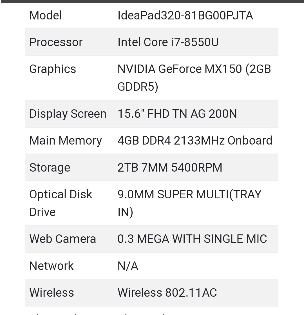This screenshot has height=315, width=304.
Task: Click the N/A network value
Action: click(128, 266)
